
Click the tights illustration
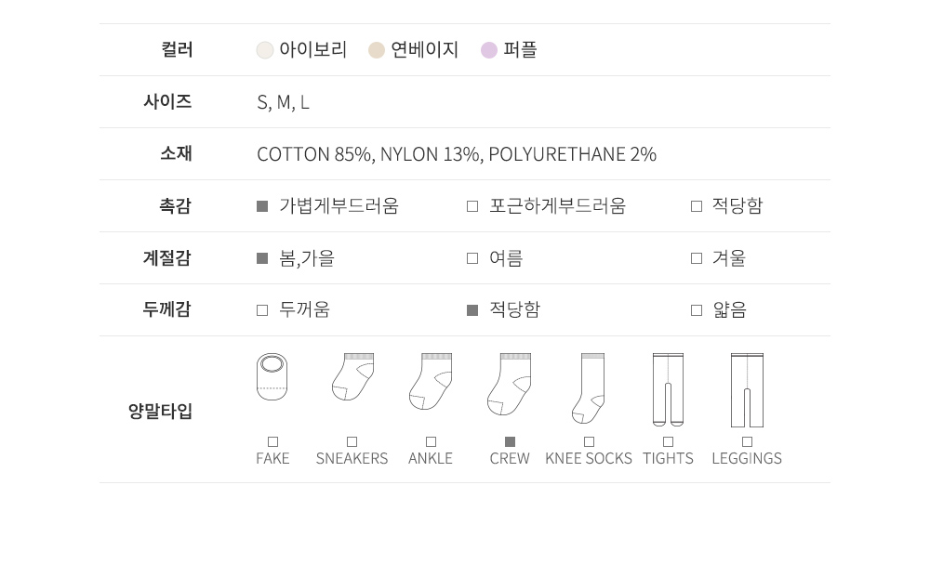click(668, 389)
